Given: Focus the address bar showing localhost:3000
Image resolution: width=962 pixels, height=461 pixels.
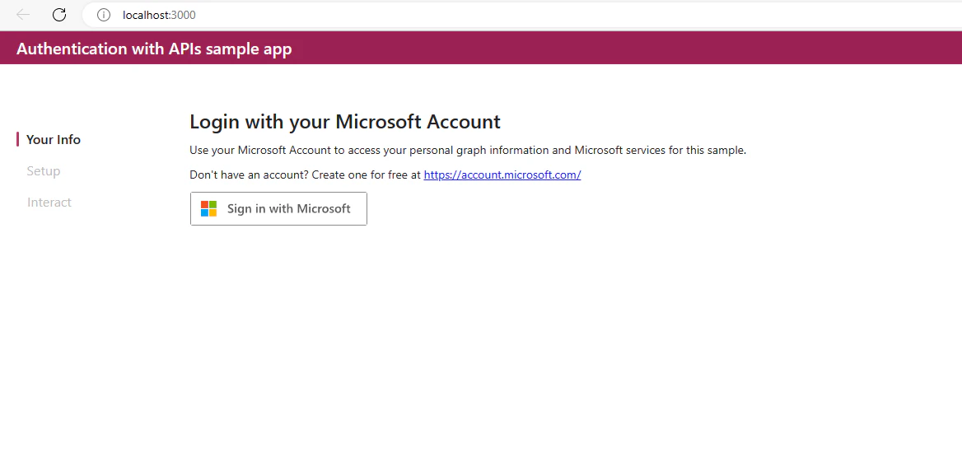Looking at the screenshot, I should point(521,15).
